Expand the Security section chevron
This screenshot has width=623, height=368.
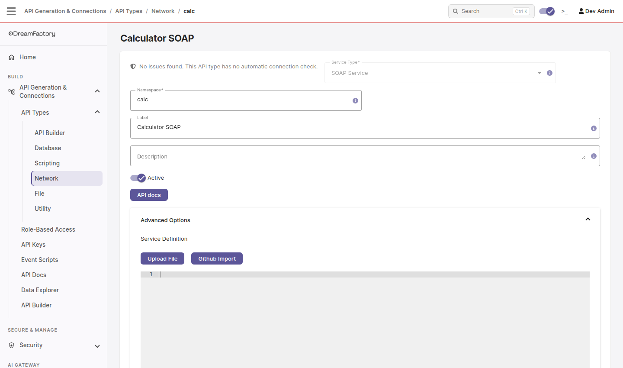pyautogui.click(x=97, y=346)
